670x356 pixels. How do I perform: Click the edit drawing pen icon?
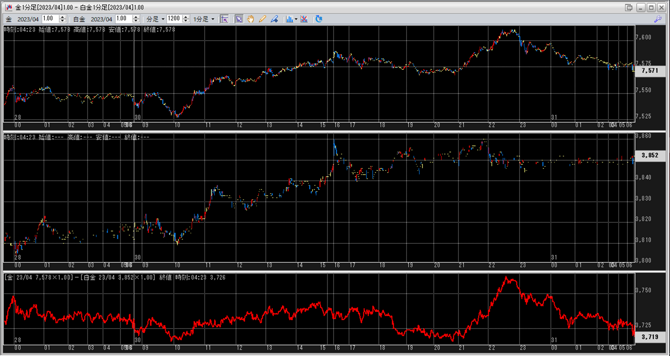coord(274,19)
